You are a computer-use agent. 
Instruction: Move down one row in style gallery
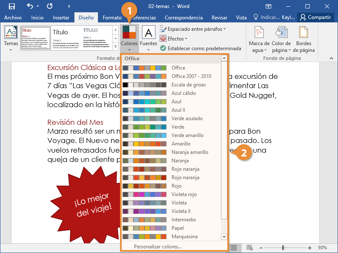point(115,38)
